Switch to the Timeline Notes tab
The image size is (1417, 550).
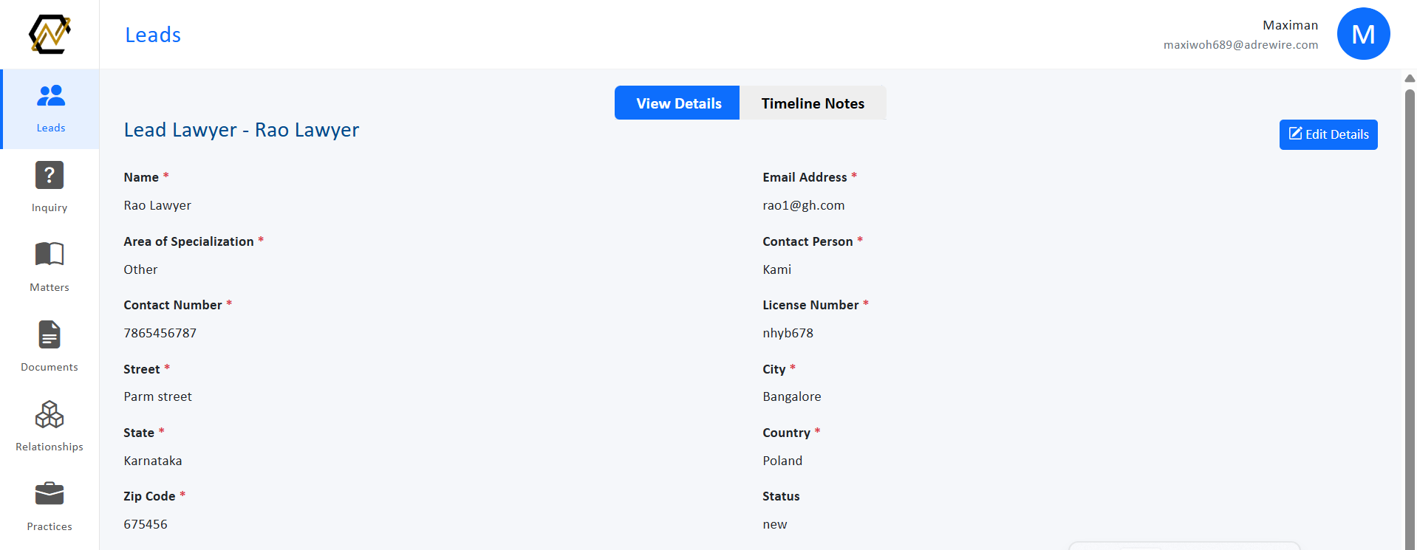point(813,103)
